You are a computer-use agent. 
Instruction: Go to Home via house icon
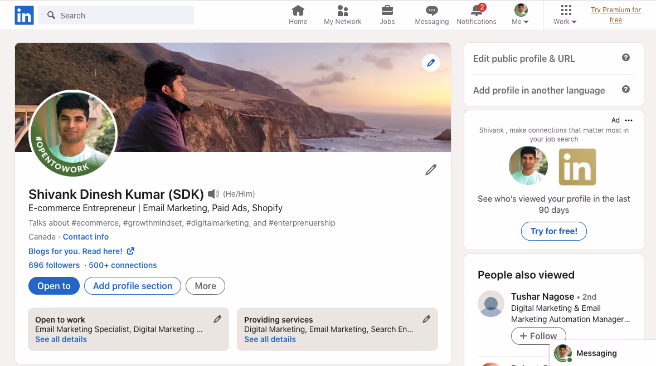[x=298, y=11]
